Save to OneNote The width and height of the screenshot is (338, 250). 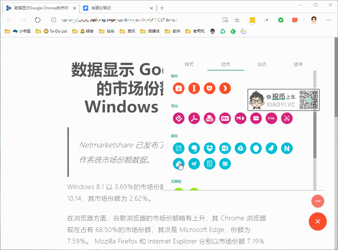tap(225, 149)
